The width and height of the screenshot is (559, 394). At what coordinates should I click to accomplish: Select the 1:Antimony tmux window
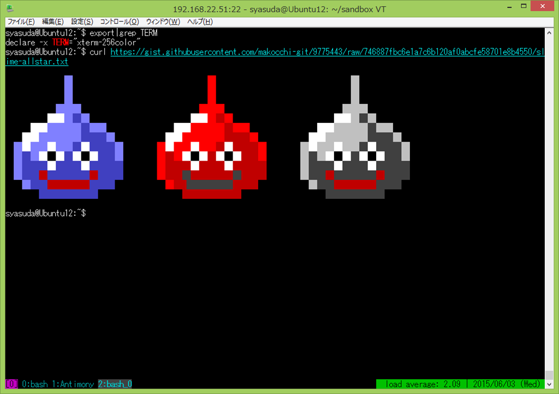tap(73, 384)
